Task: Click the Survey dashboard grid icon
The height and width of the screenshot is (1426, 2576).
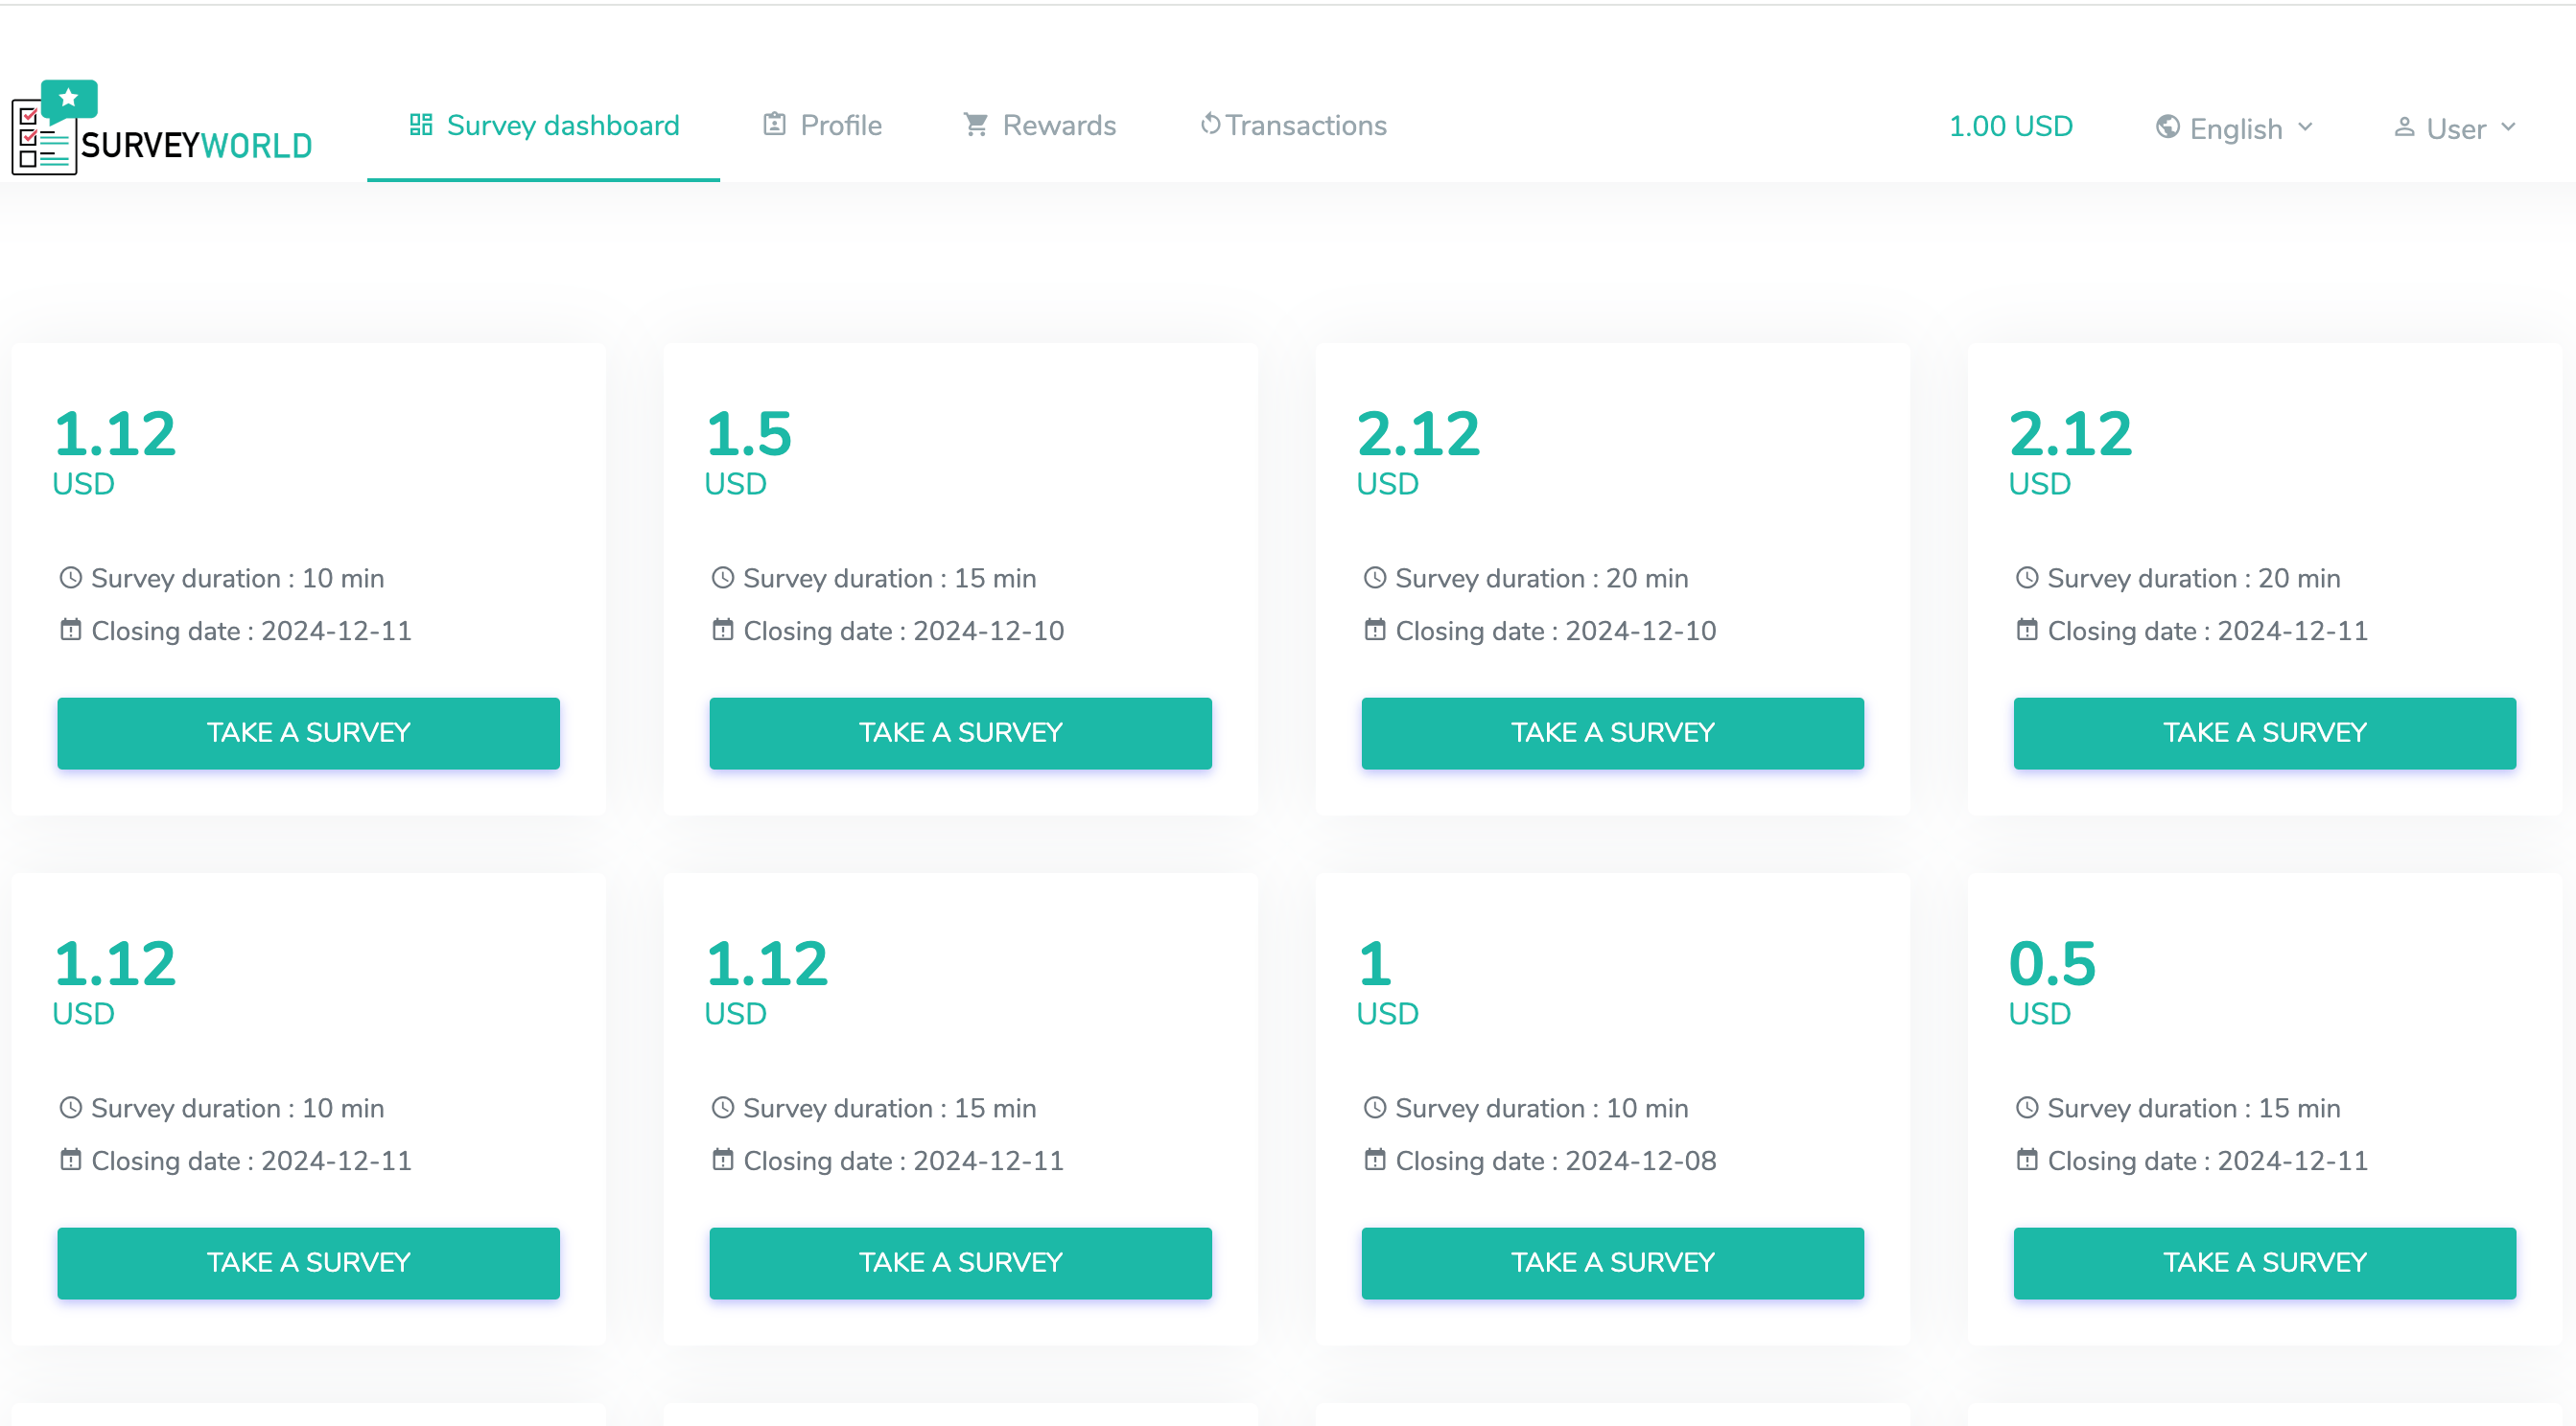Action: click(421, 125)
